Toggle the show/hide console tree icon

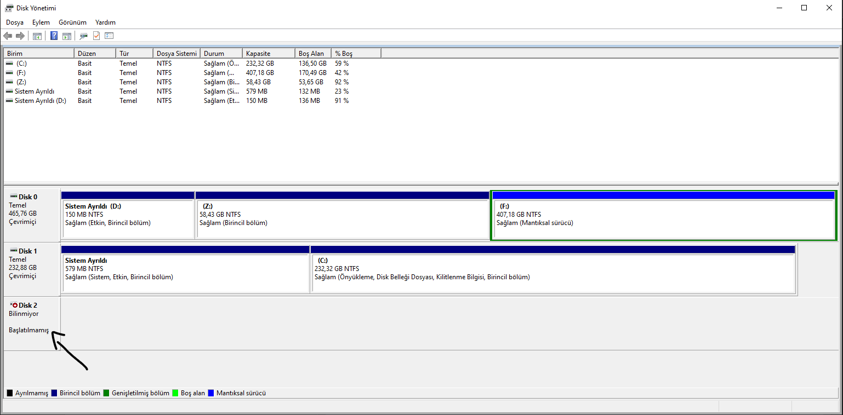[x=37, y=36]
